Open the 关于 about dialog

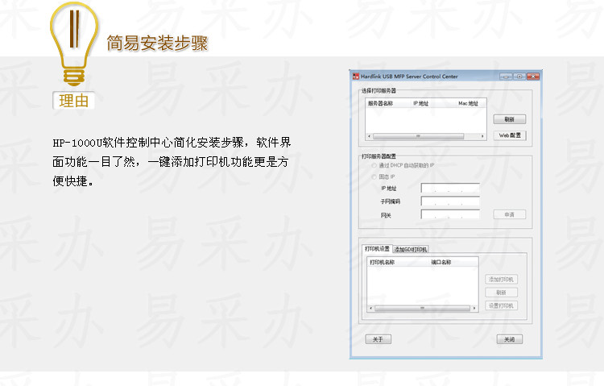pyautogui.click(x=378, y=339)
